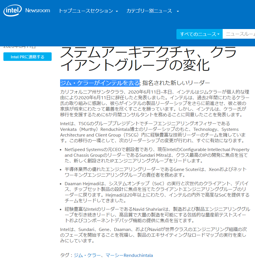Open the すべてのニュース dropdown
This screenshot has width=255, height=262.
pos(199,34)
